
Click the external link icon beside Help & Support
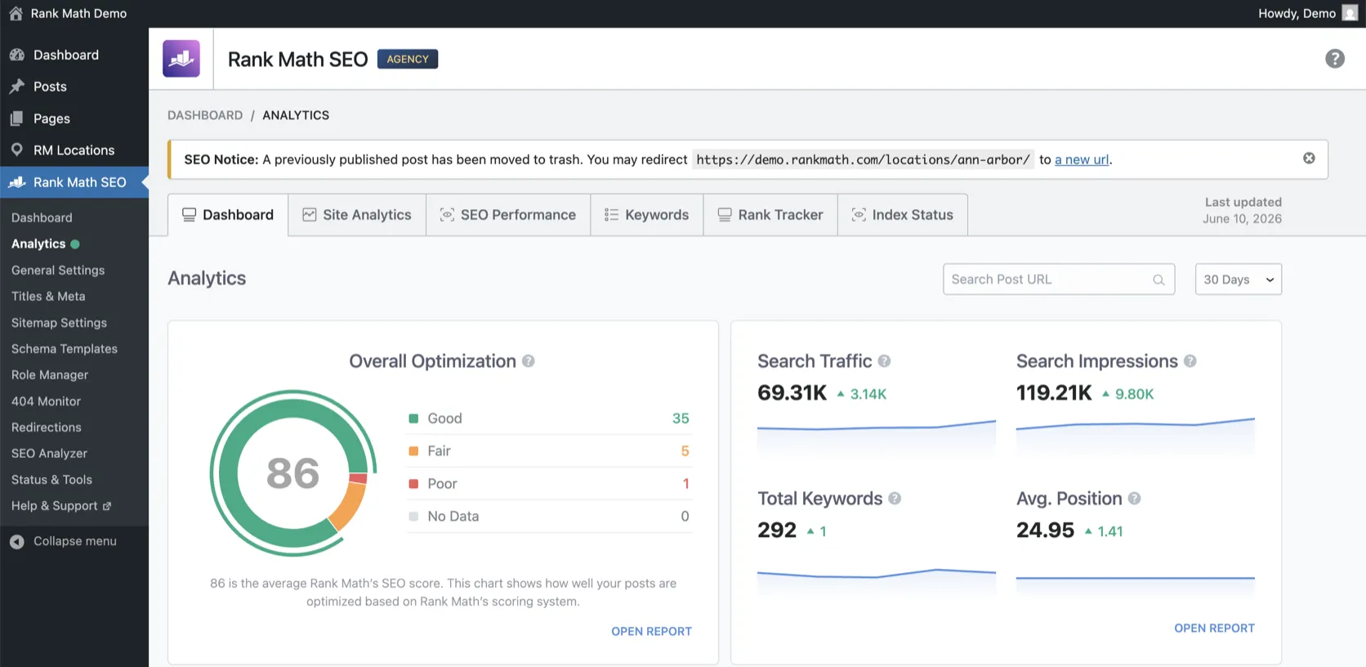pyautogui.click(x=107, y=506)
